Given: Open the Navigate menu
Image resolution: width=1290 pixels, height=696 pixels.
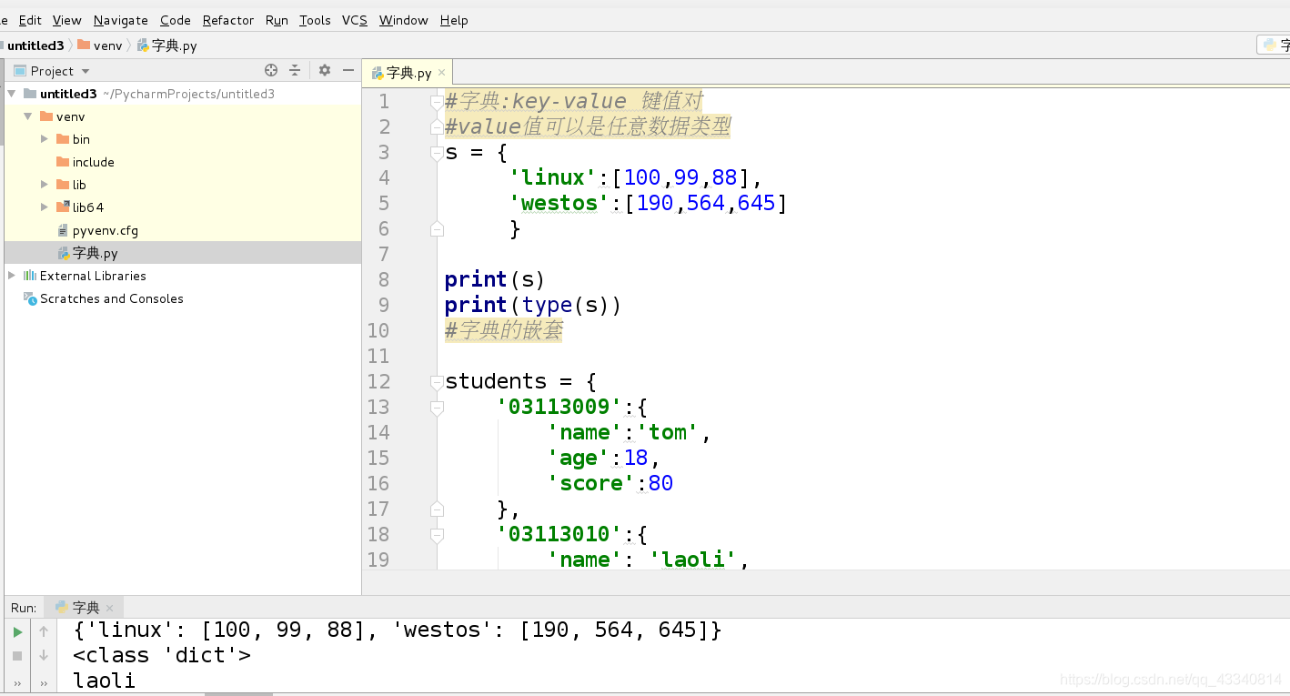Looking at the screenshot, I should click(x=121, y=20).
